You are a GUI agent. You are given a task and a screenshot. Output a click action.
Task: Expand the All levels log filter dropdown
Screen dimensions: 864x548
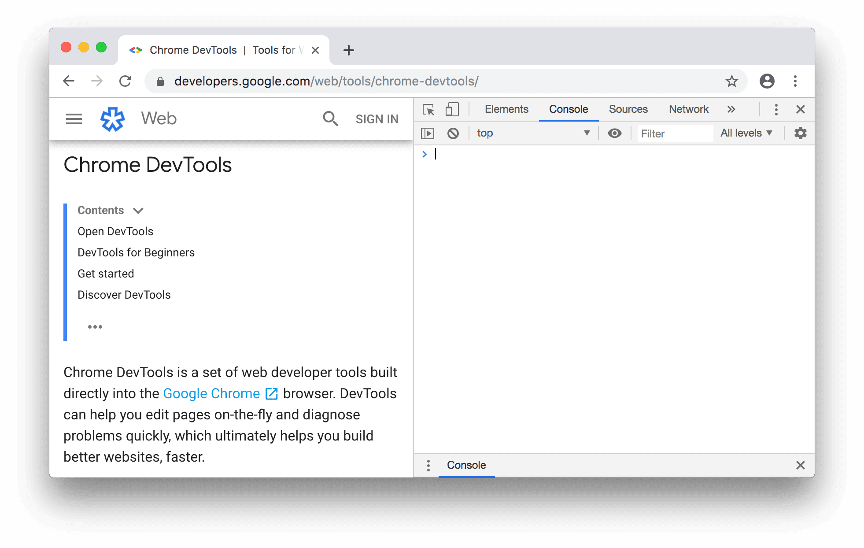pyautogui.click(x=747, y=132)
